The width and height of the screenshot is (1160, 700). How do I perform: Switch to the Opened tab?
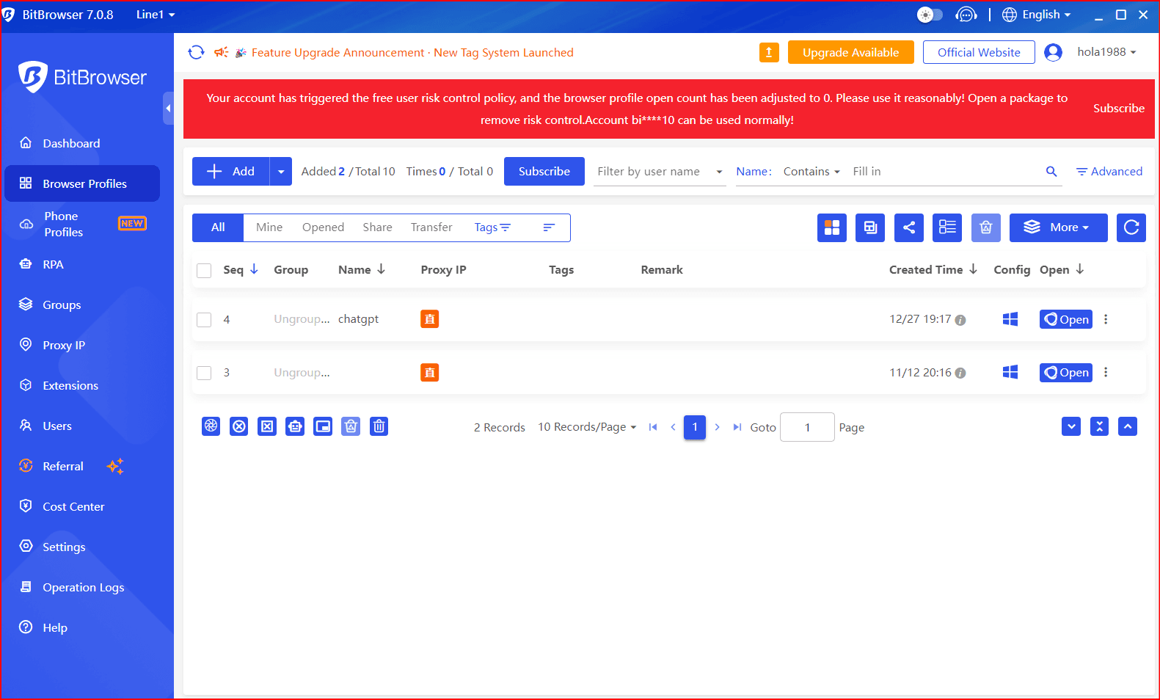click(x=323, y=227)
